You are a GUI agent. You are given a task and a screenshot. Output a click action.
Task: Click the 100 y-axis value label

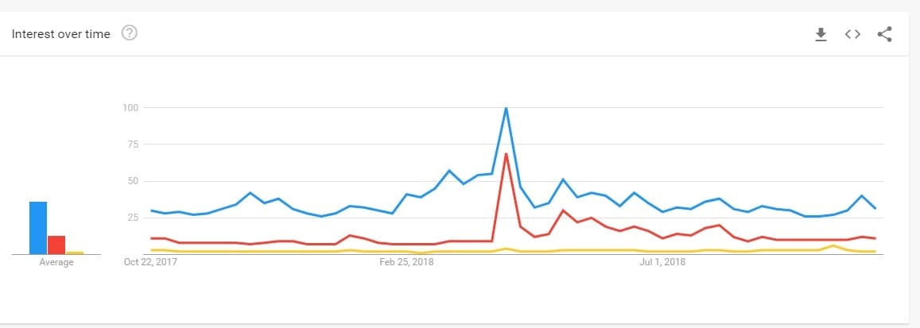(131, 107)
